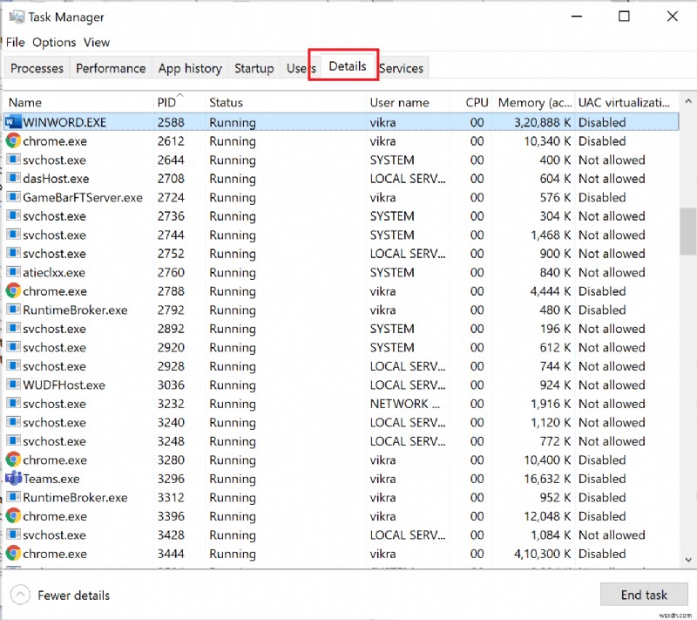Click 840 K memory for atieclxx.exe
The height and width of the screenshot is (620, 697).
[555, 272]
